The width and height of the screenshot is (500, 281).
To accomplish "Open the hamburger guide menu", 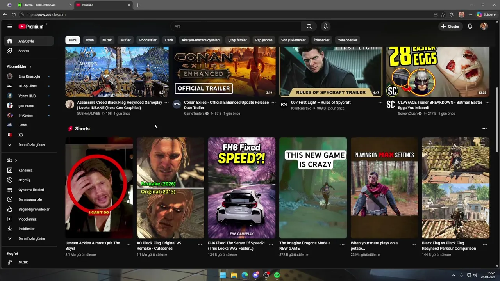I will click(x=10, y=26).
